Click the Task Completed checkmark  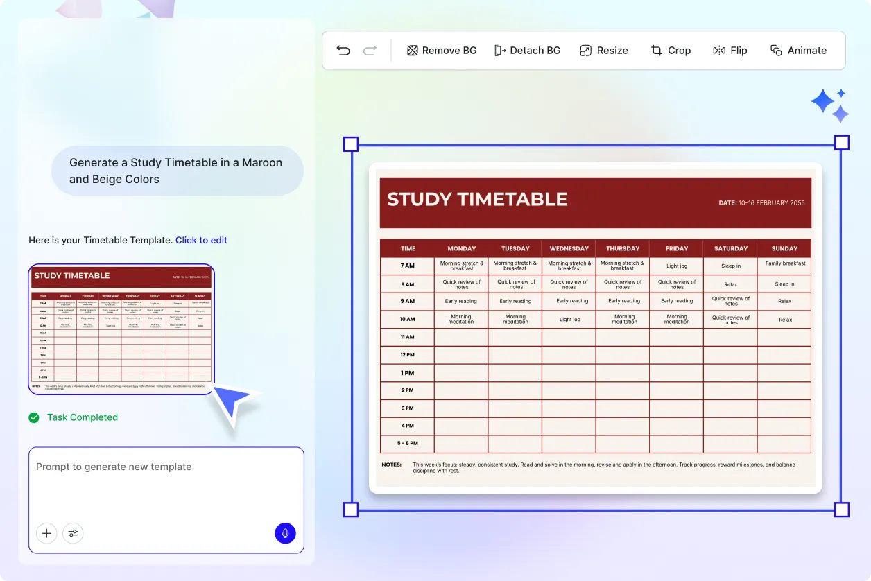(33, 417)
